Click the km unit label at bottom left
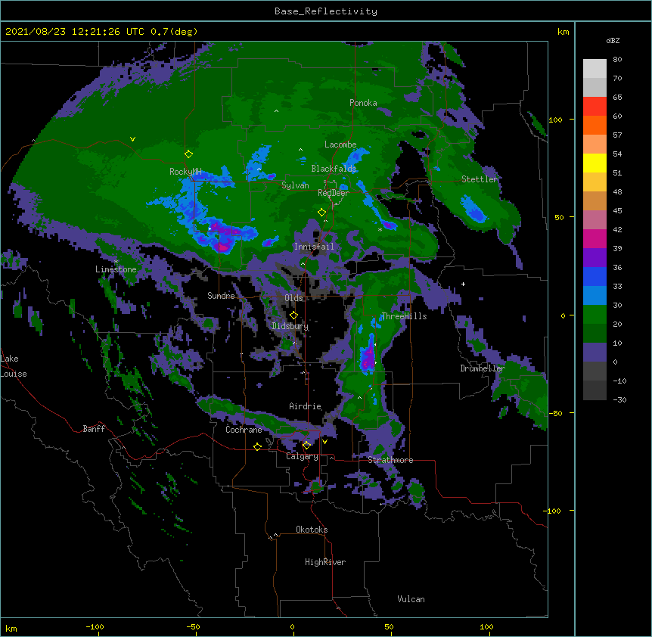The width and height of the screenshot is (652, 637). 11,628
